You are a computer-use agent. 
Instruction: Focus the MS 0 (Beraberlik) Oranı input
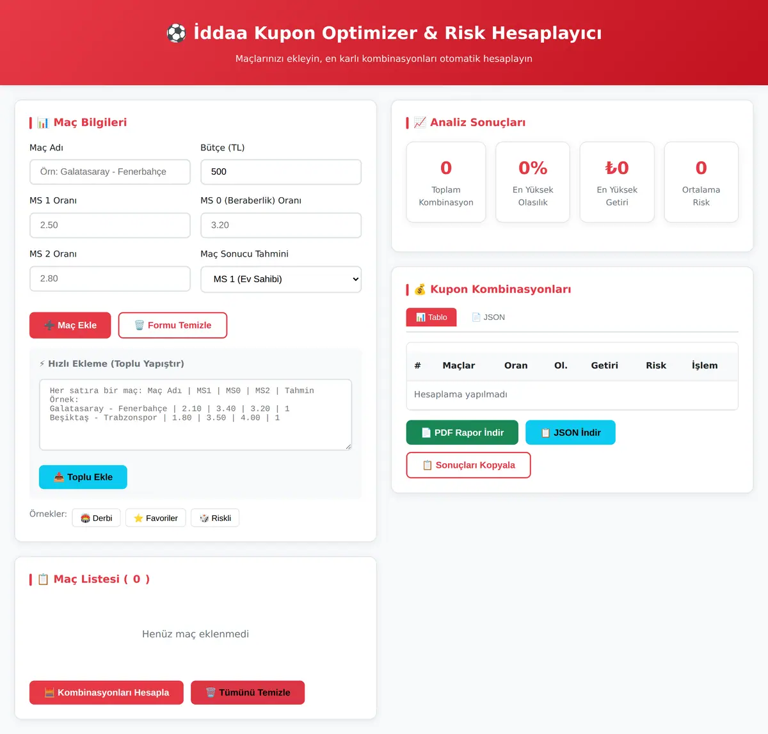[281, 225]
